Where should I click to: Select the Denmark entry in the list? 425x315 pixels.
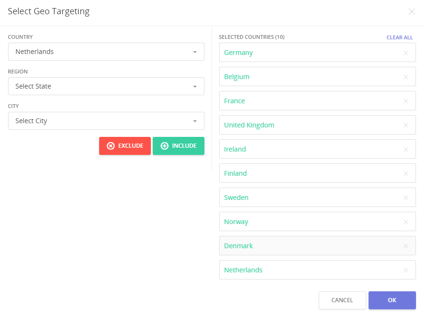point(285,246)
